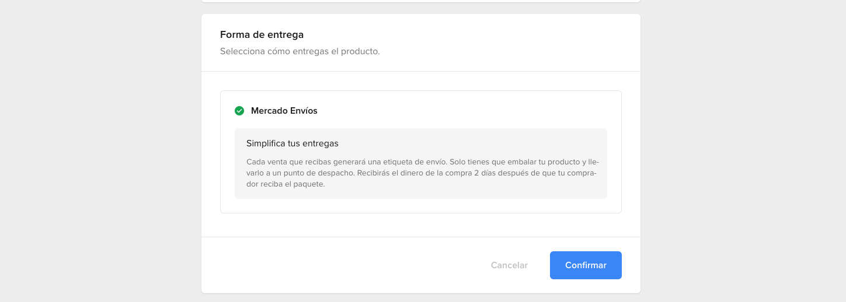Click the 'Simplifica tus entregas' heading
Image resolution: width=846 pixels, height=302 pixels.
tap(293, 143)
